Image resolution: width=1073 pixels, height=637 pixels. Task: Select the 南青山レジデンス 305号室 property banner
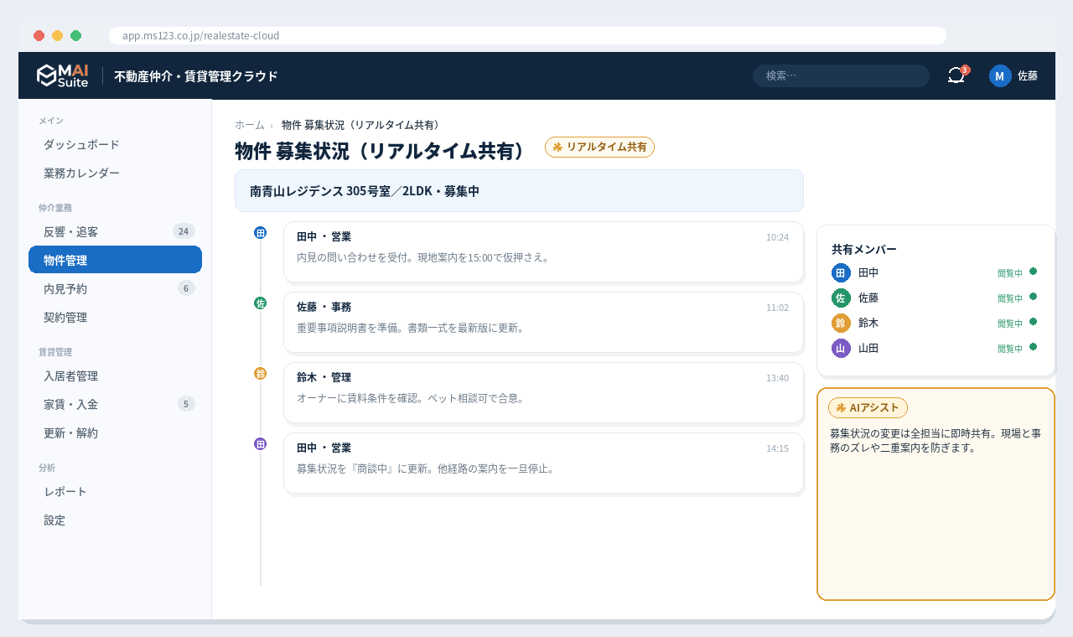pos(519,191)
